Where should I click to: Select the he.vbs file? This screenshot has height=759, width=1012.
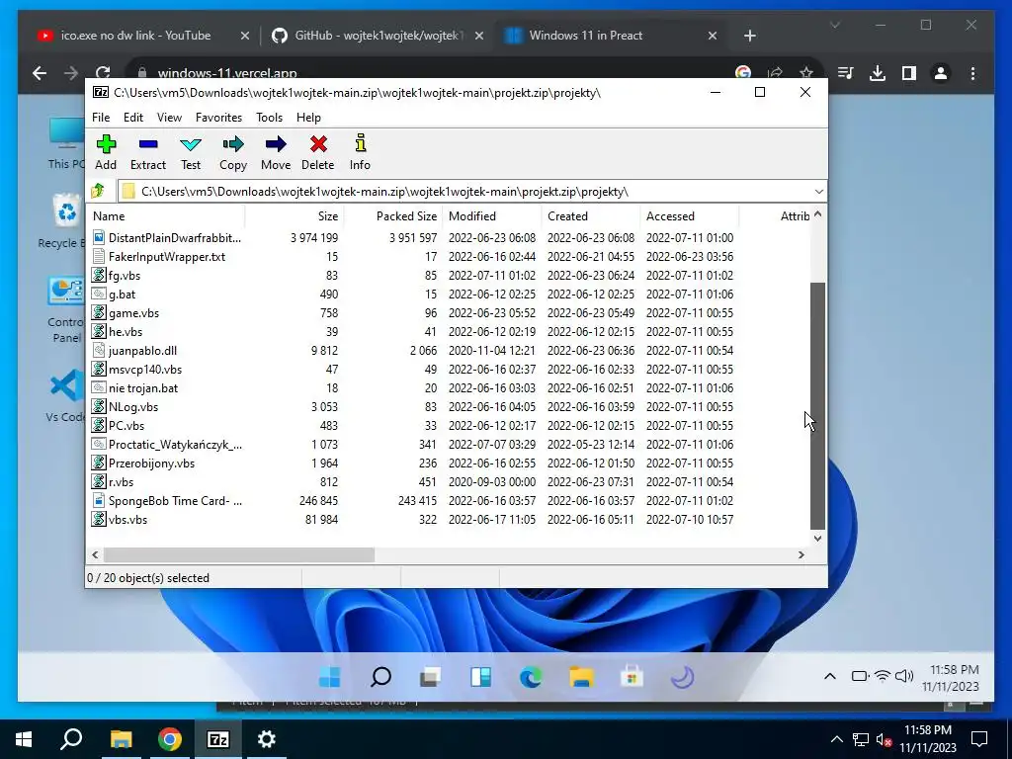[x=448, y=331]
